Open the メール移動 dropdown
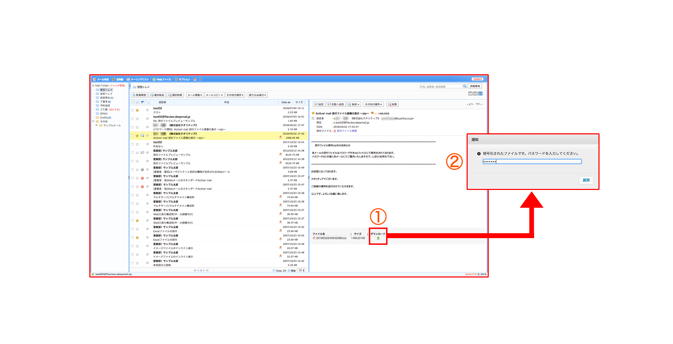The image size is (673, 344). (x=194, y=95)
